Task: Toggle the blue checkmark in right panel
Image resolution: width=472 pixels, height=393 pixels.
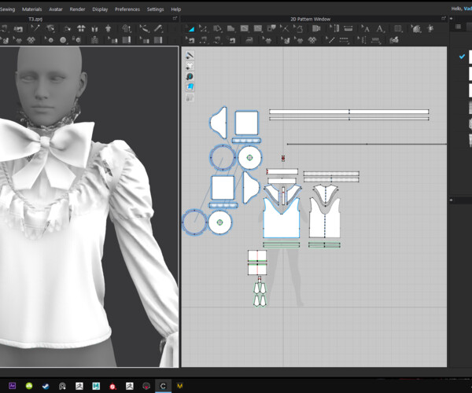Action: click(x=462, y=57)
